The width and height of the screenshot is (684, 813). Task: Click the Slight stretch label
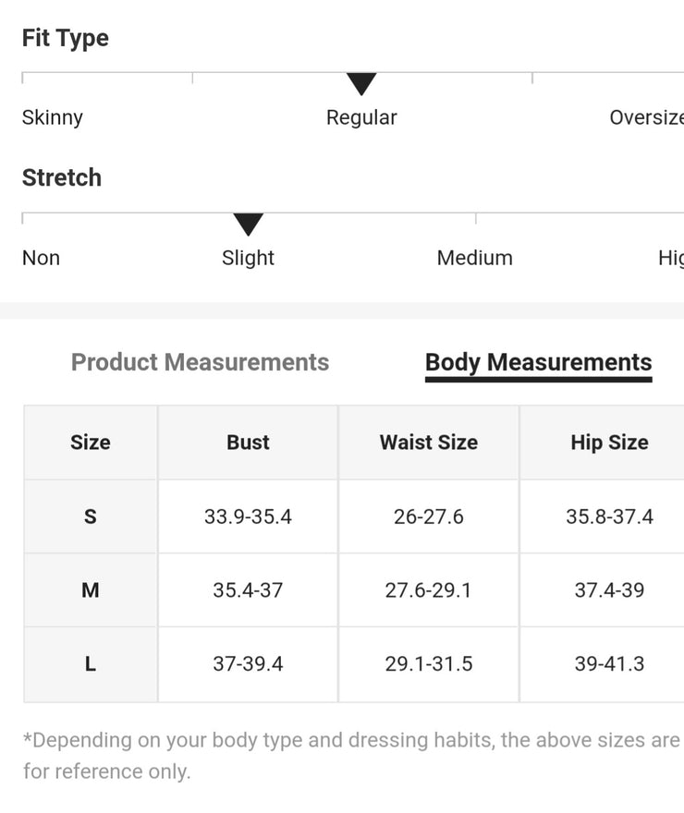tap(248, 258)
